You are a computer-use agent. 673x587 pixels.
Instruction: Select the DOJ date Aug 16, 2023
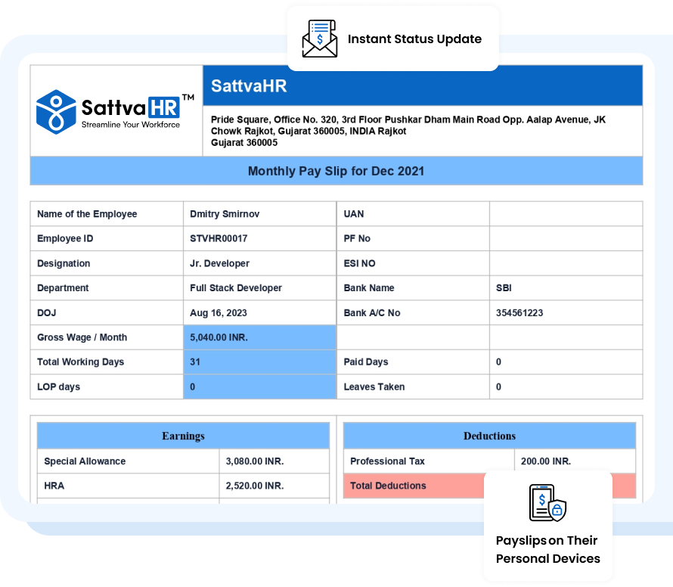[219, 312]
